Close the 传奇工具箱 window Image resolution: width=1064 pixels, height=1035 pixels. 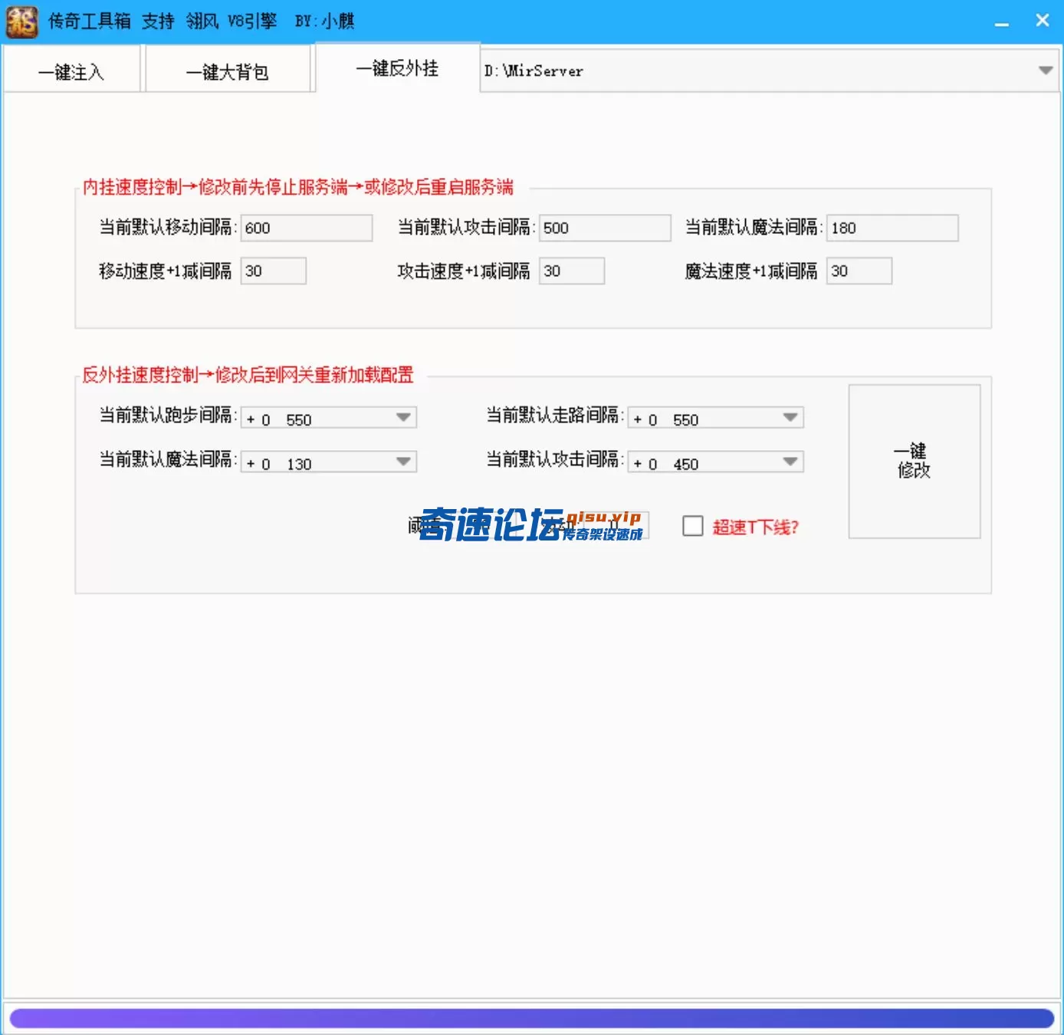point(1043,21)
